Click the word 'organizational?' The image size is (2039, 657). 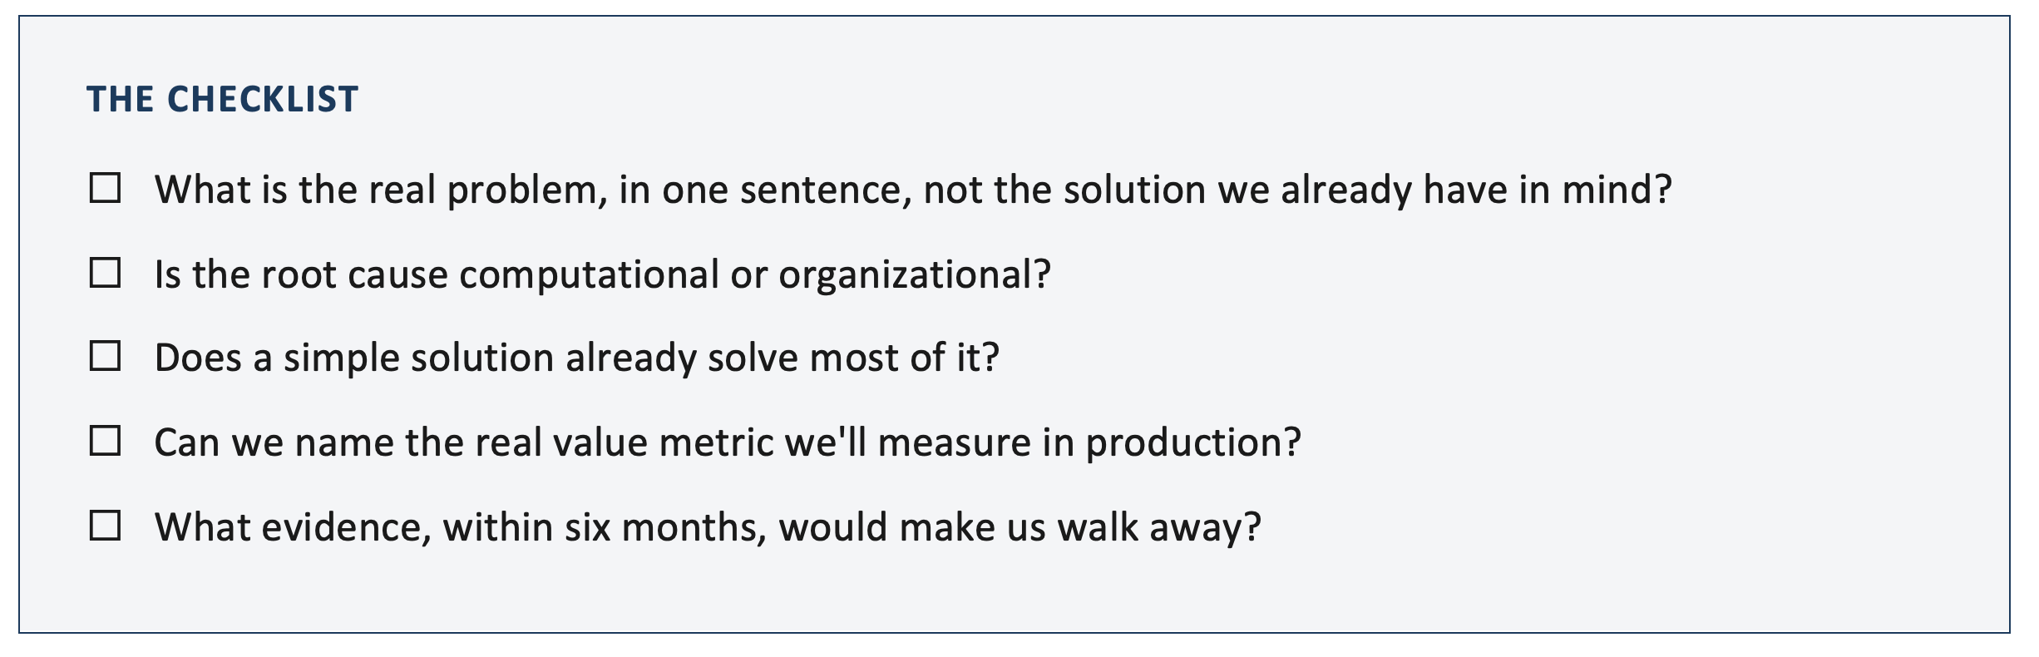click(915, 275)
